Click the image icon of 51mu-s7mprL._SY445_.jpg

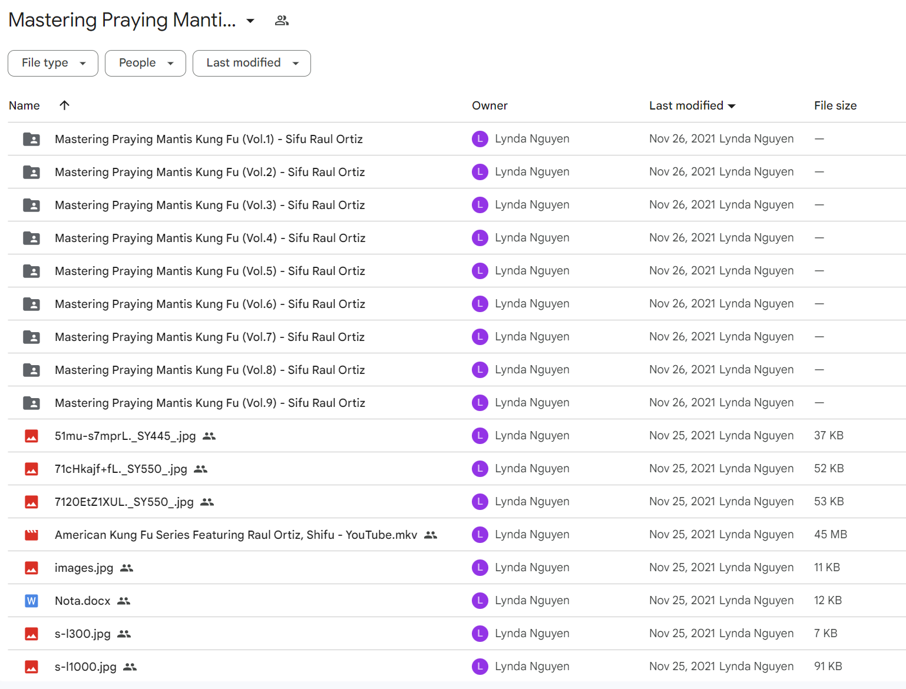31,436
